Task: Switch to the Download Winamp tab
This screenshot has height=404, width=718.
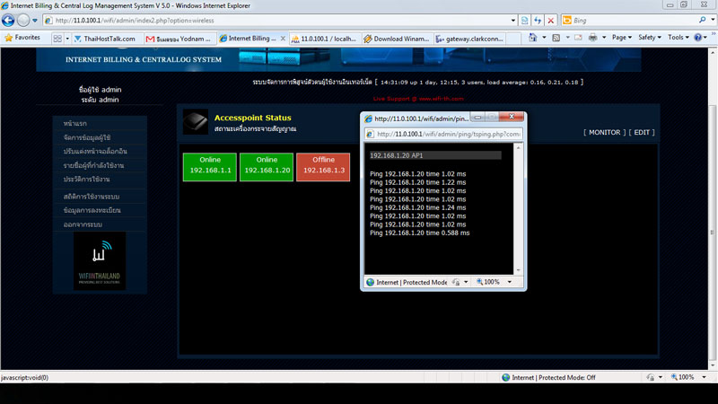Action: pos(397,39)
